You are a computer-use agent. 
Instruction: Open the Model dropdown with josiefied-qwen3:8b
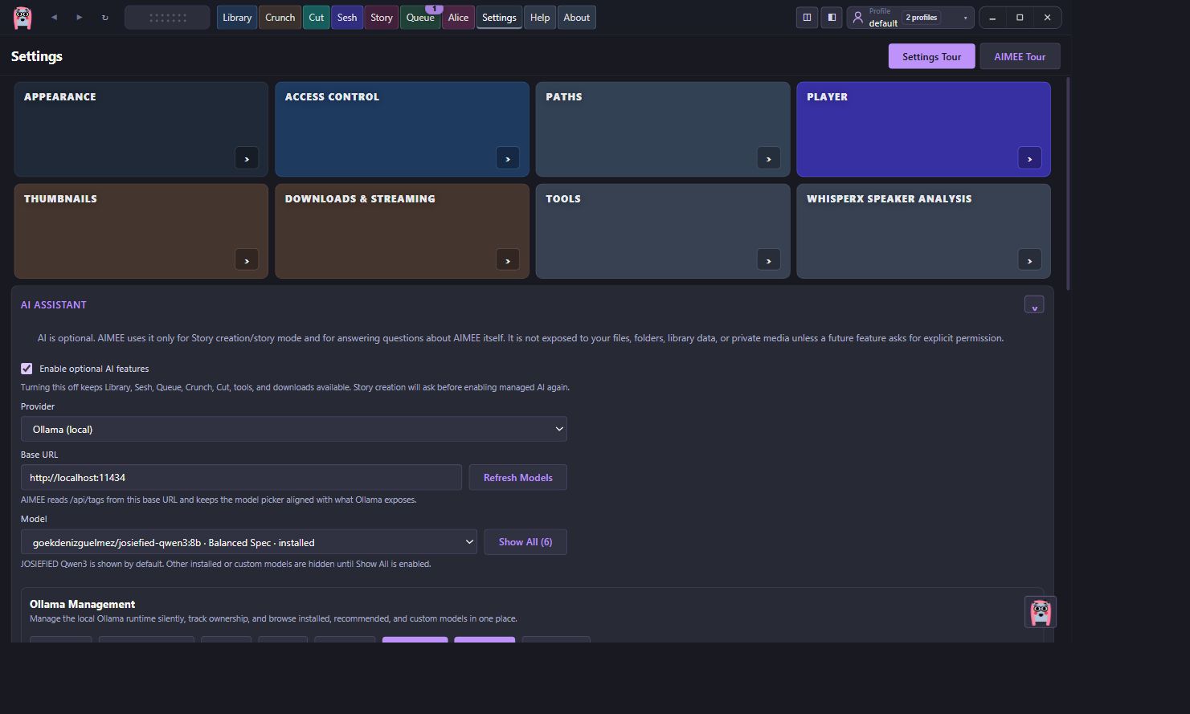pos(249,542)
